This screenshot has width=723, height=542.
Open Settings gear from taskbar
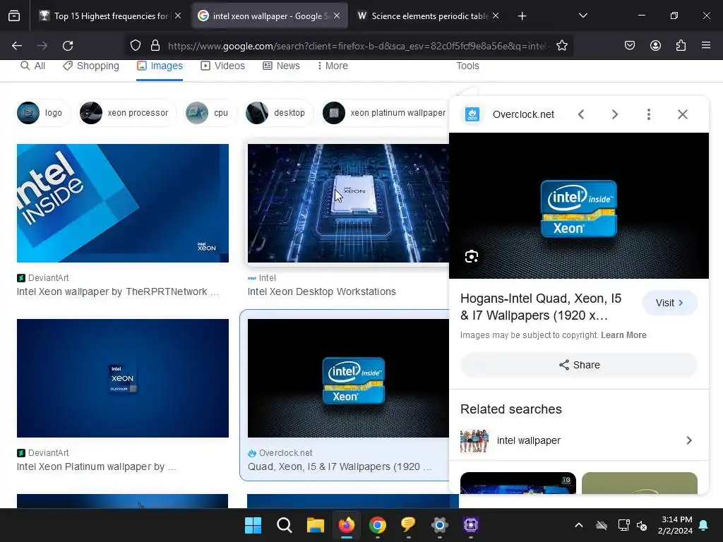coord(439,525)
